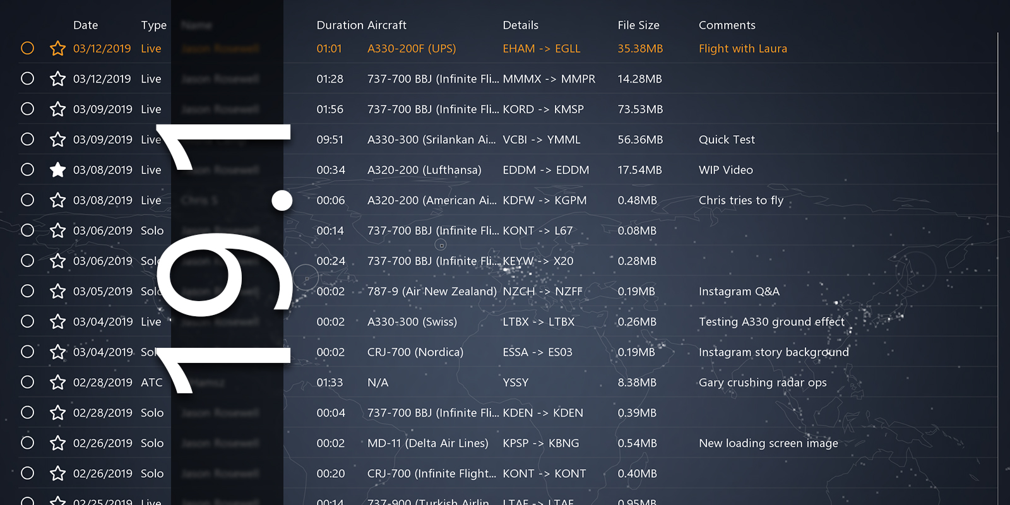Click the Comments column header
Viewport: 1010px width, 505px height.
point(727,25)
